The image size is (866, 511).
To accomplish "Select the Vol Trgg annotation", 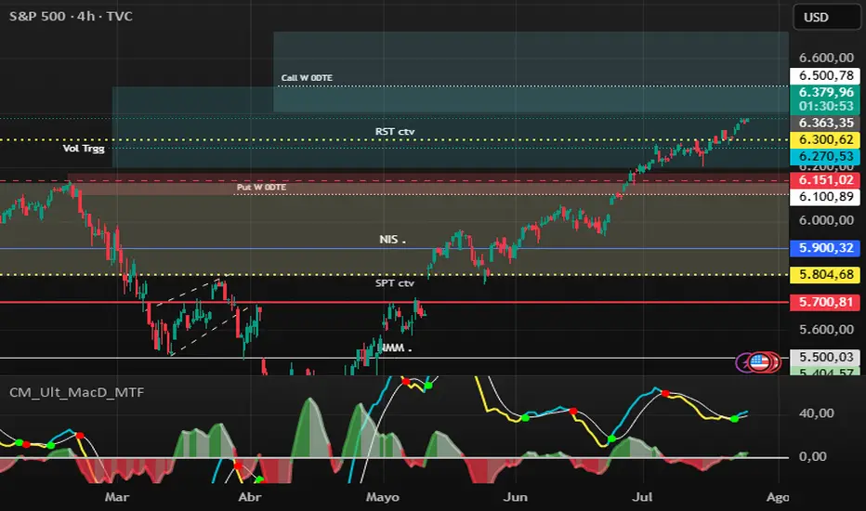I will (x=84, y=148).
